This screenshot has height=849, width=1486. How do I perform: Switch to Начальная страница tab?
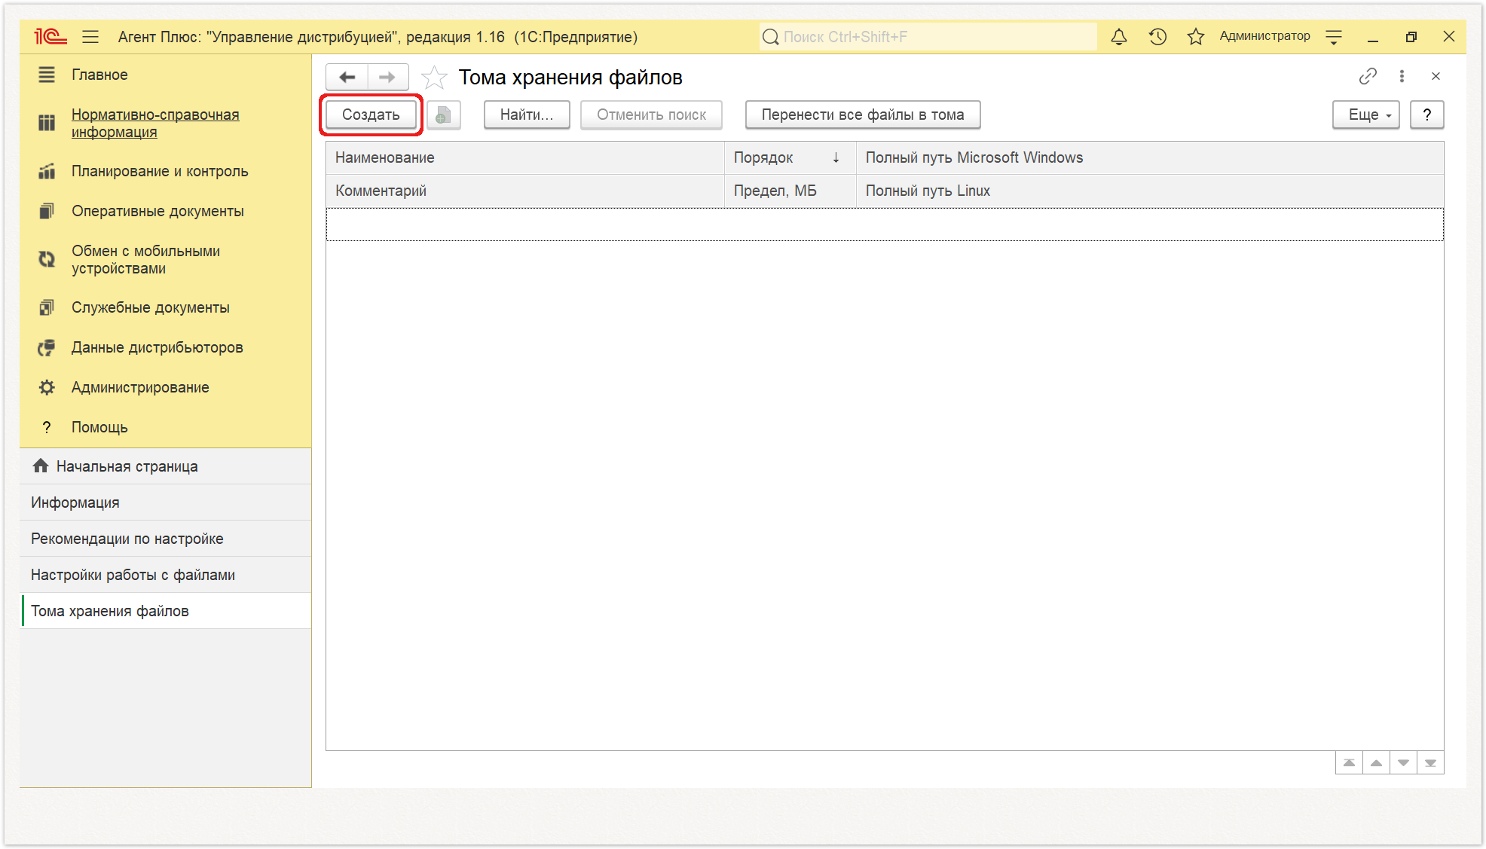166,466
